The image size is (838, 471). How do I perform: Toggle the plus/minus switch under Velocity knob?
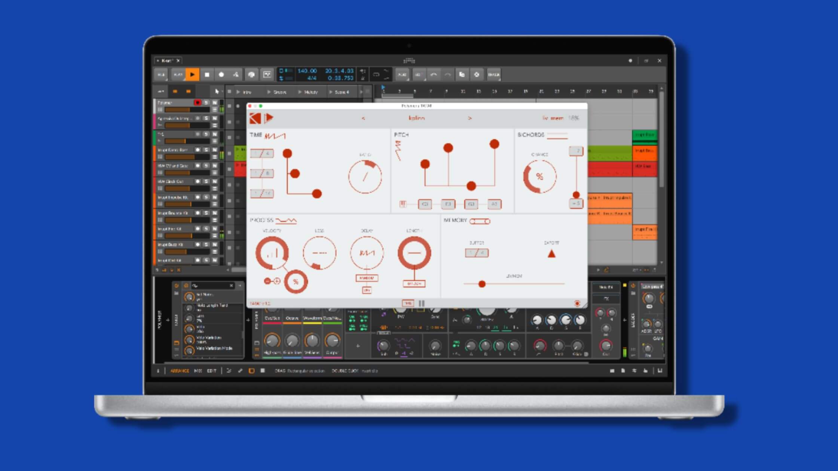coord(272,281)
